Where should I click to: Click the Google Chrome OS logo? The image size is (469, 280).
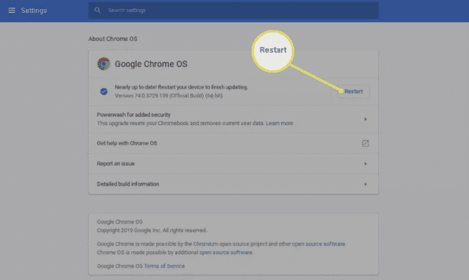(104, 64)
